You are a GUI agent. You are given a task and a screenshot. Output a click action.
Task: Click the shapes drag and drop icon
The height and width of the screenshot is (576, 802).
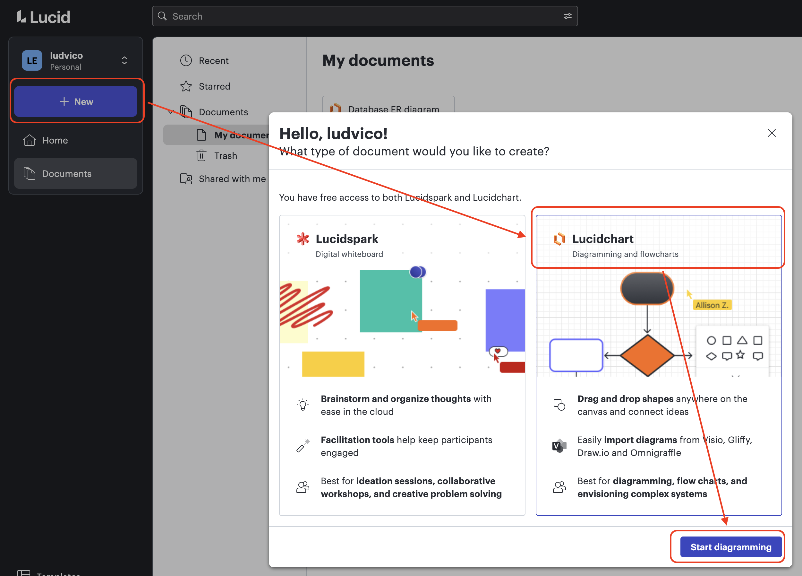click(x=559, y=405)
